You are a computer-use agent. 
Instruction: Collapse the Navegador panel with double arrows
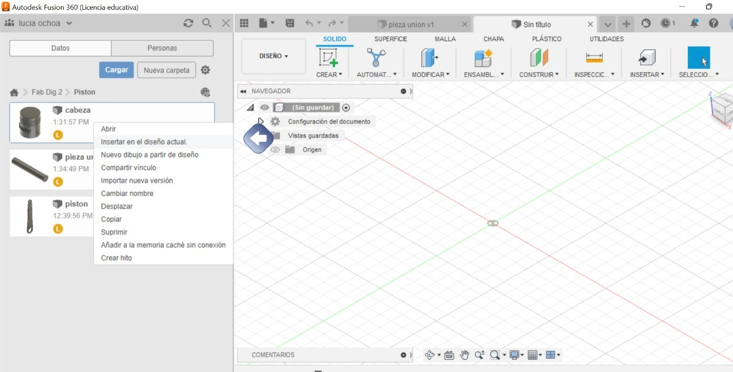[x=243, y=91]
